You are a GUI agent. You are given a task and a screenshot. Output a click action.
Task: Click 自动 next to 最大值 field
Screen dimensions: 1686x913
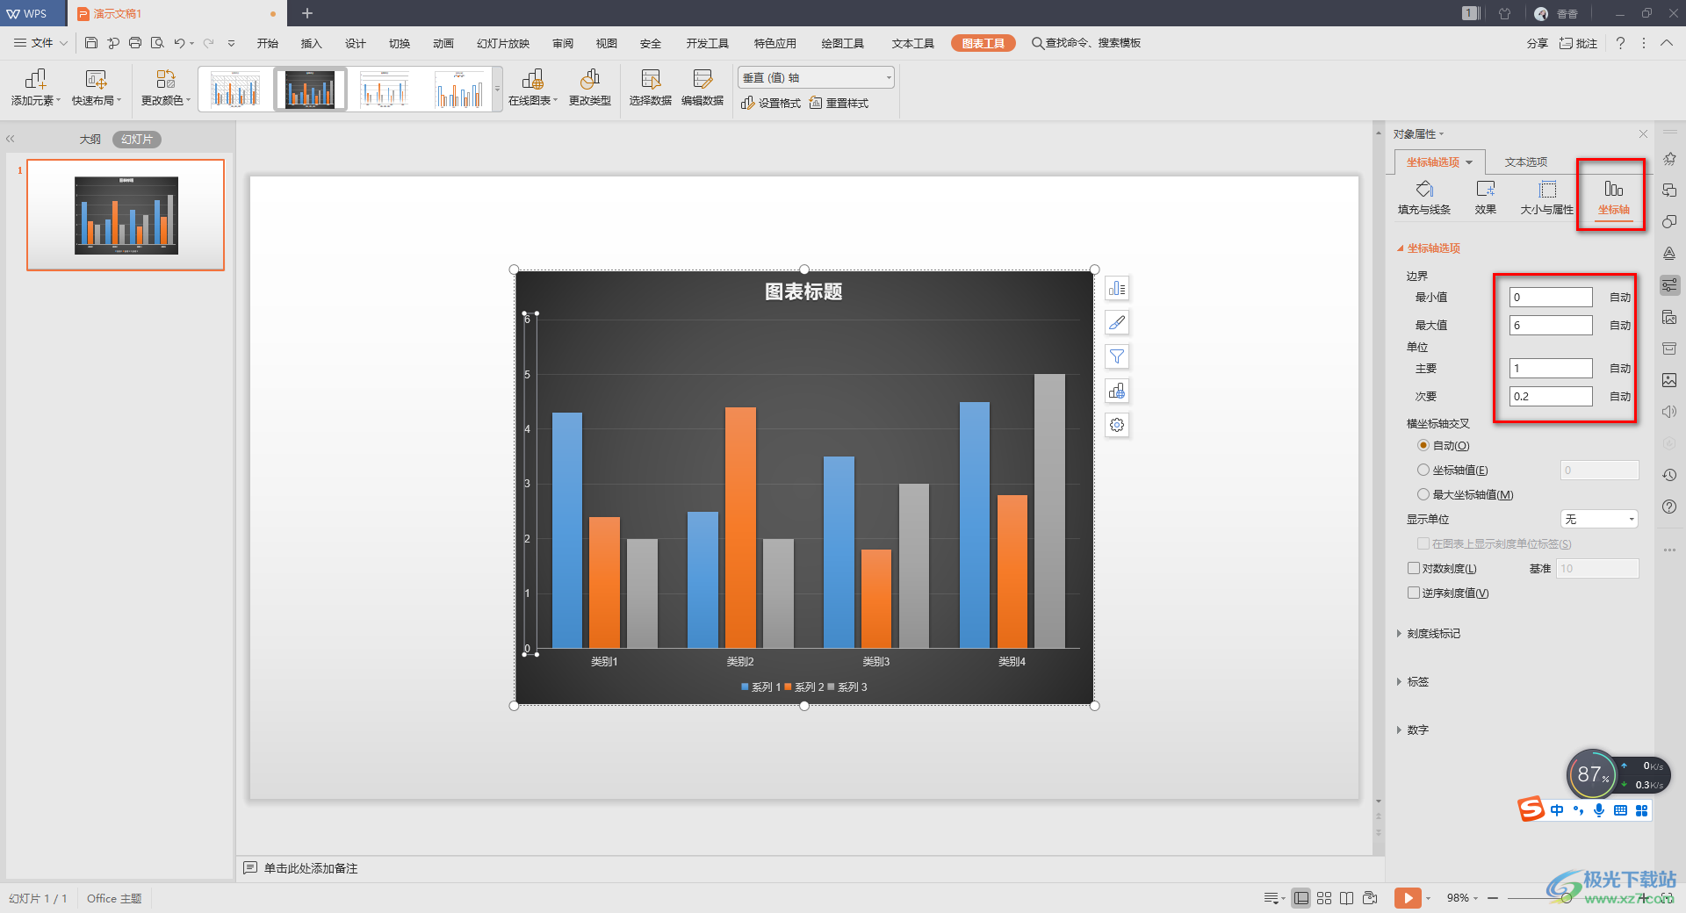[1620, 326]
